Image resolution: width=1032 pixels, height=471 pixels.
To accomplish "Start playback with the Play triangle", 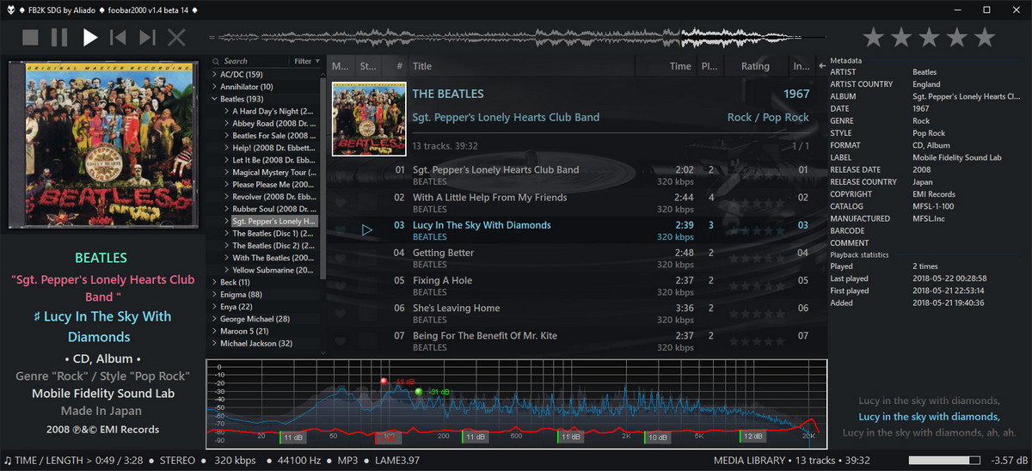I will pos(90,37).
